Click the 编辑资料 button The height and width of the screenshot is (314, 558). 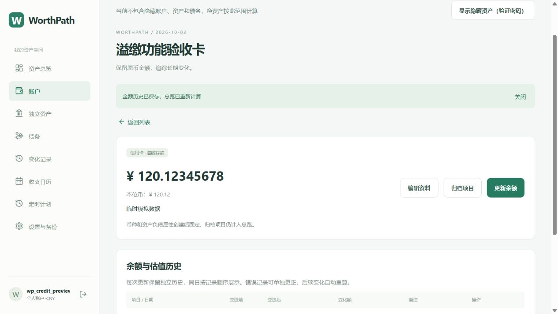(419, 188)
